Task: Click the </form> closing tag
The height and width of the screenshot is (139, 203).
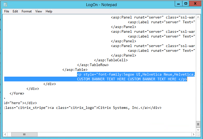Action: point(17,93)
